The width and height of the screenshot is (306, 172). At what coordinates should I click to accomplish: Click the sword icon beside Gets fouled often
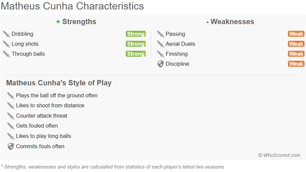(11, 126)
